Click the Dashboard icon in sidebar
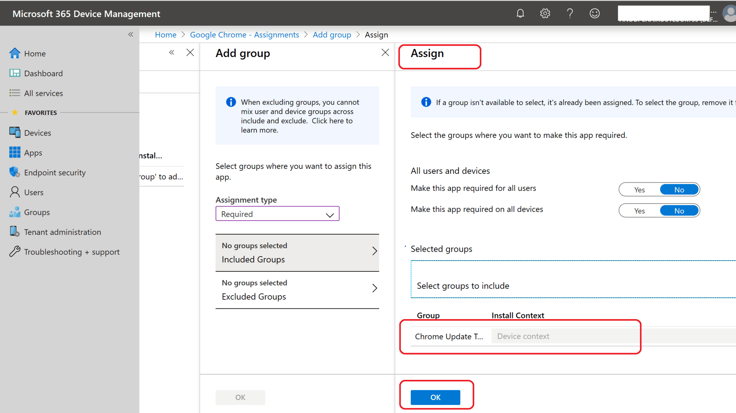Viewport: 736px width, 413px height. (x=15, y=73)
